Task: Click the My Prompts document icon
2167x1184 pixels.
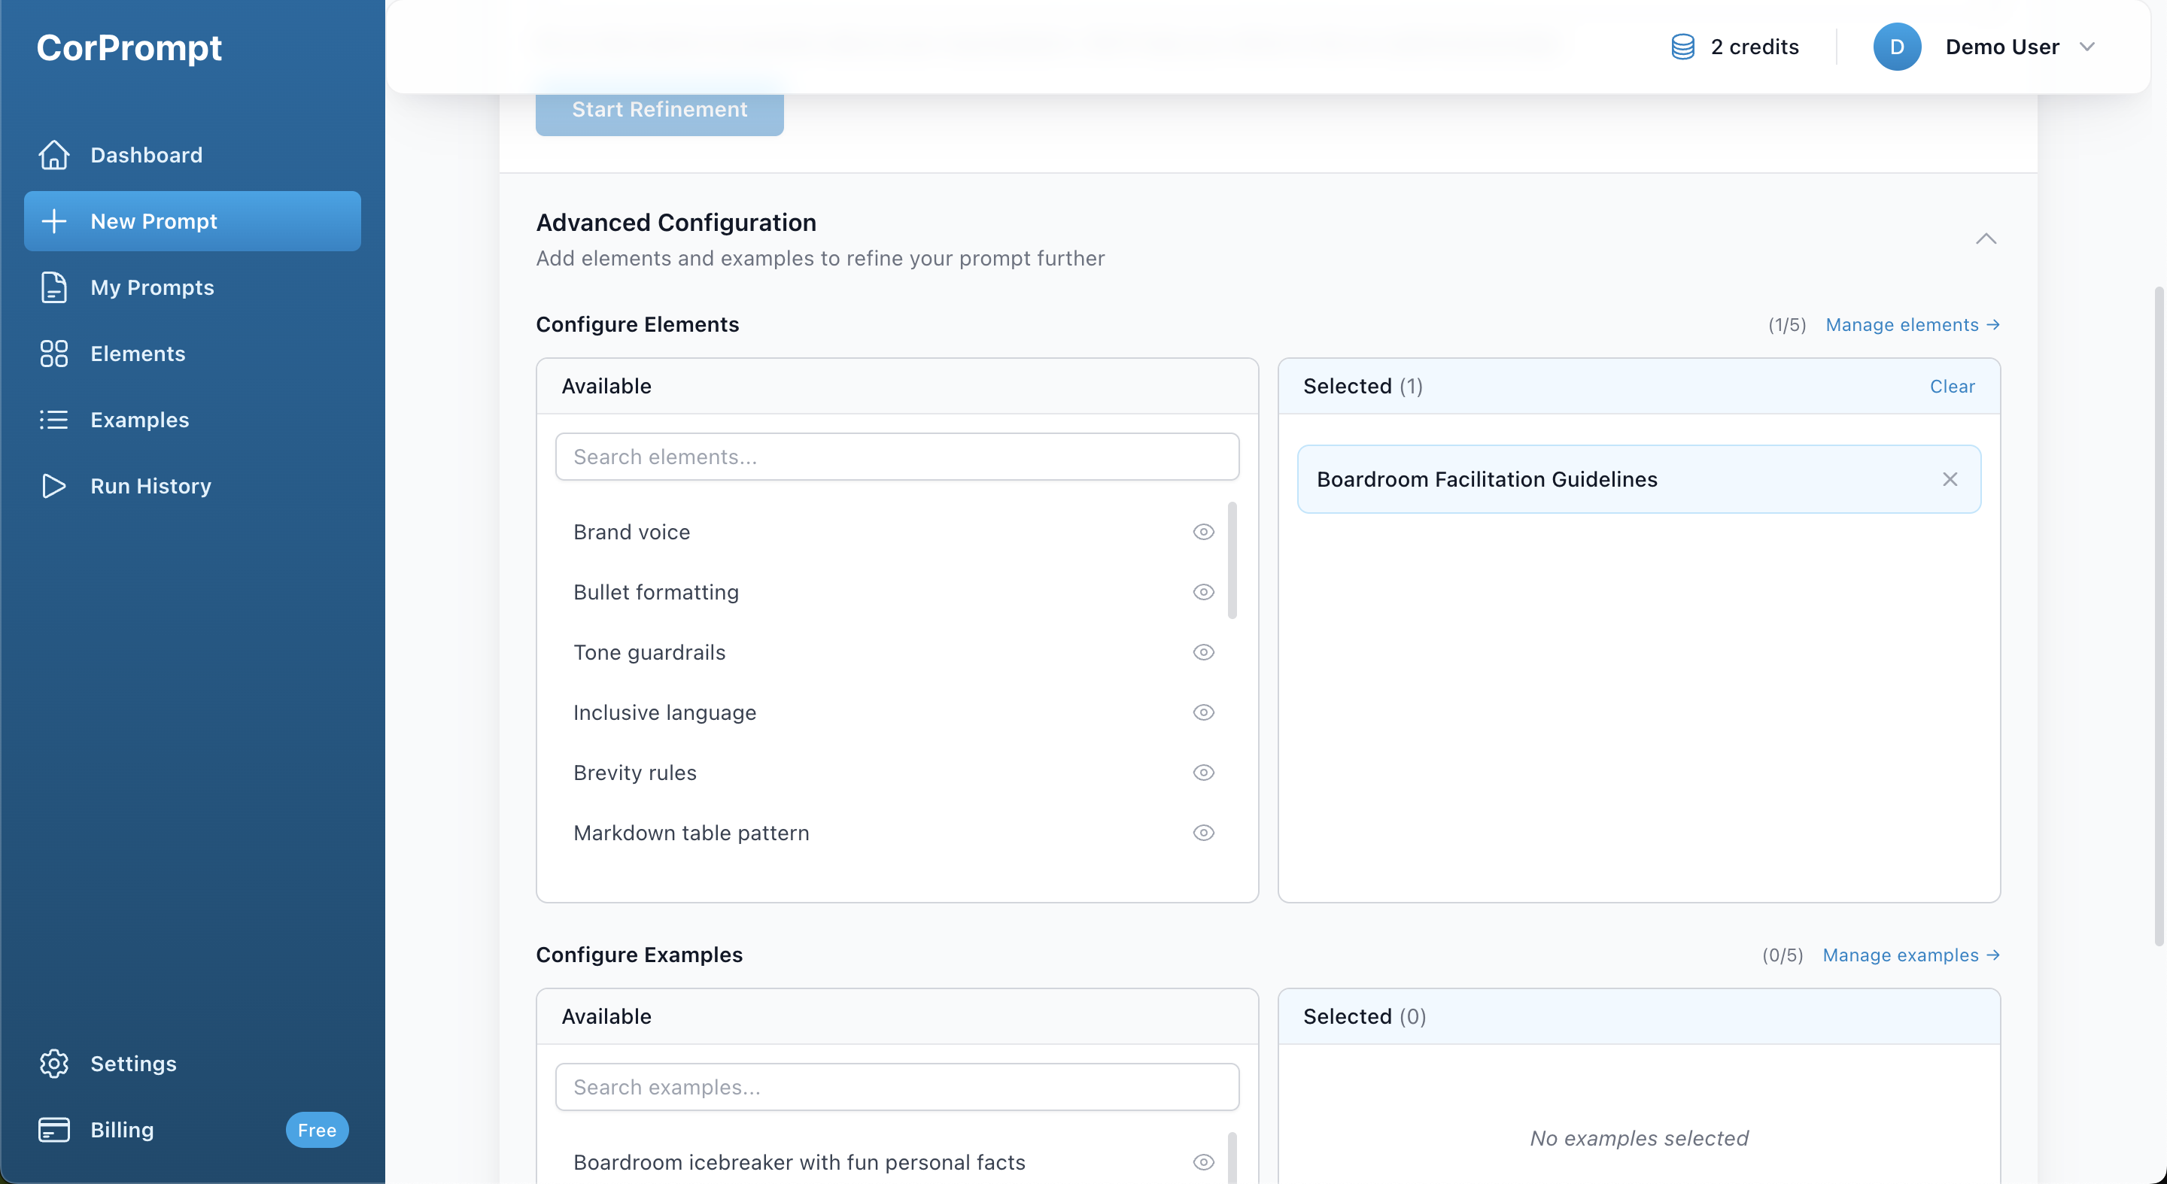Action: [x=54, y=287]
